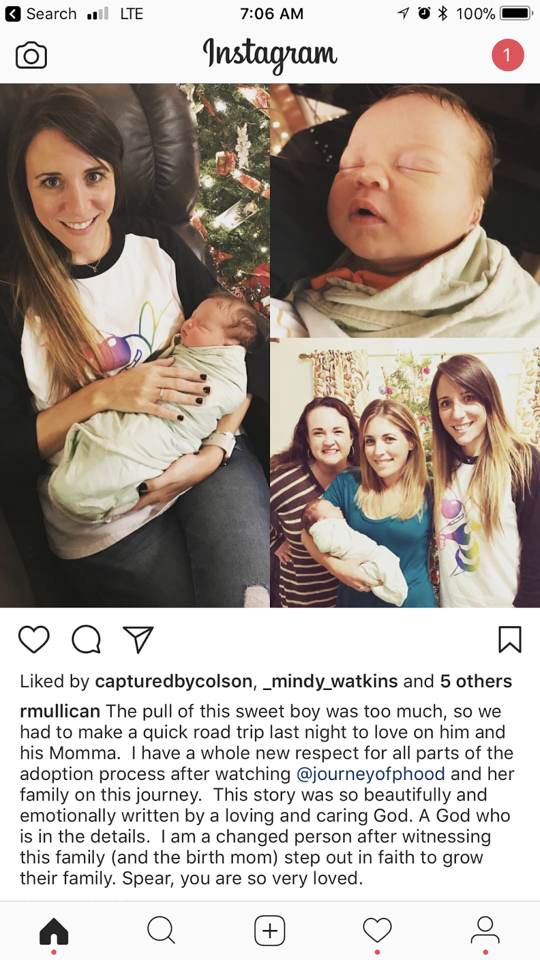Open Activity heart tab in bottom bar
This screenshot has width=540, height=960.
pos(377,931)
